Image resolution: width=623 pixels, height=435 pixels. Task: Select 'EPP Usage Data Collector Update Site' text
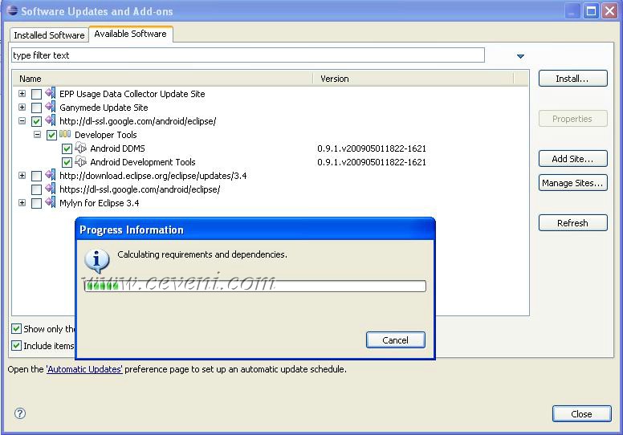click(x=132, y=94)
